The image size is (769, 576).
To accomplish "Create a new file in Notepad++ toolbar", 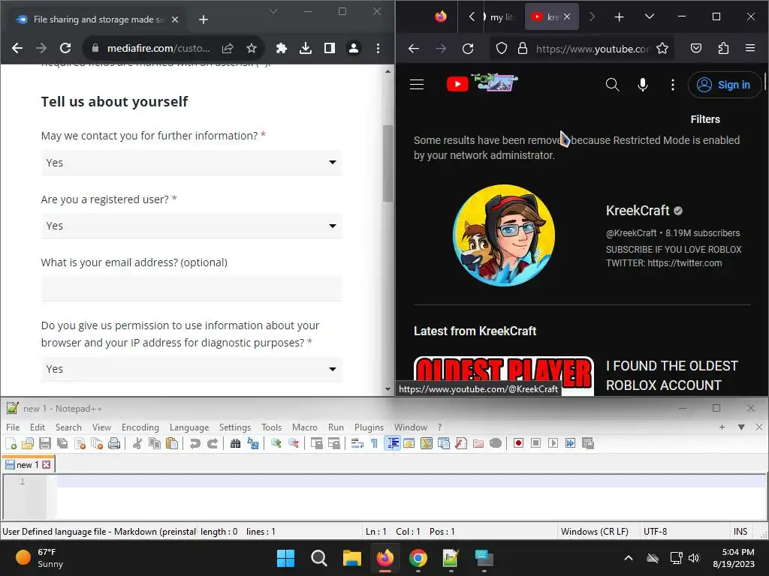I will tap(11, 444).
